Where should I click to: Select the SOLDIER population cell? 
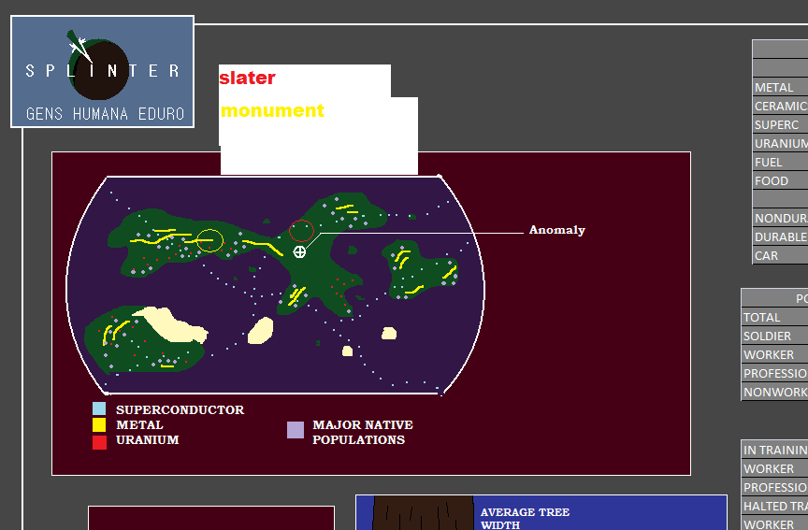point(773,336)
